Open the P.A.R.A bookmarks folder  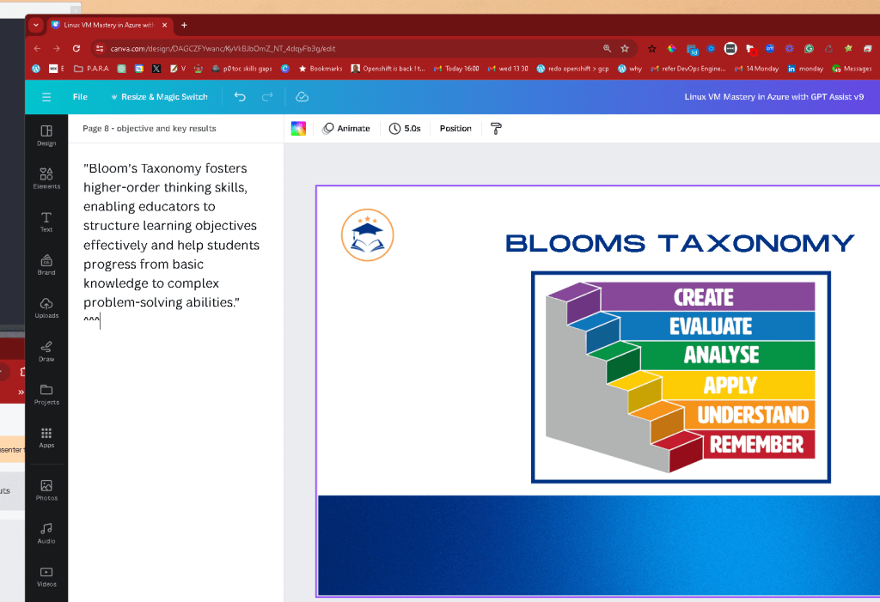[x=91, y=69]
